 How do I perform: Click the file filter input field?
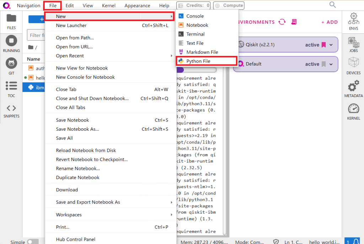36,35
